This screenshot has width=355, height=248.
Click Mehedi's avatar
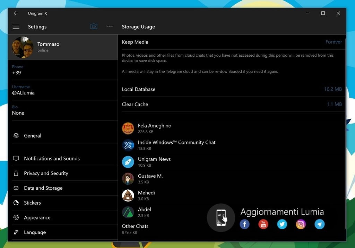128,195
